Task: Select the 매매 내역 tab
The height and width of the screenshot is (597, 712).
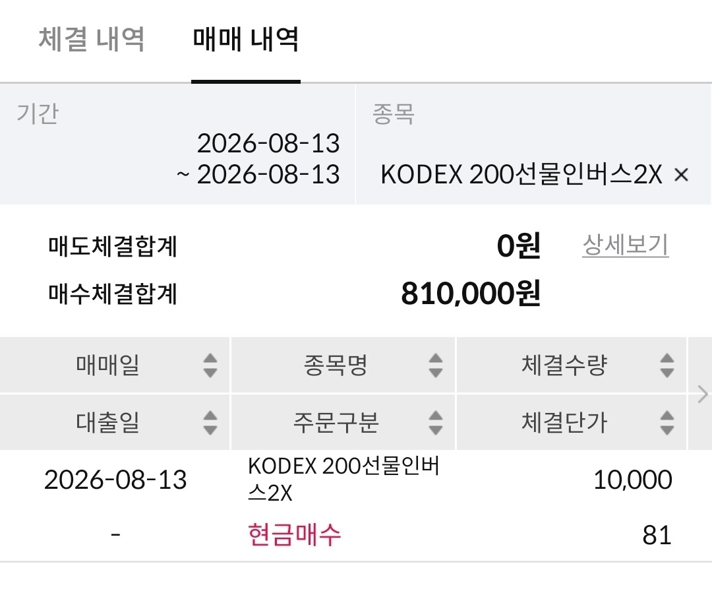Action: [246, 39]
